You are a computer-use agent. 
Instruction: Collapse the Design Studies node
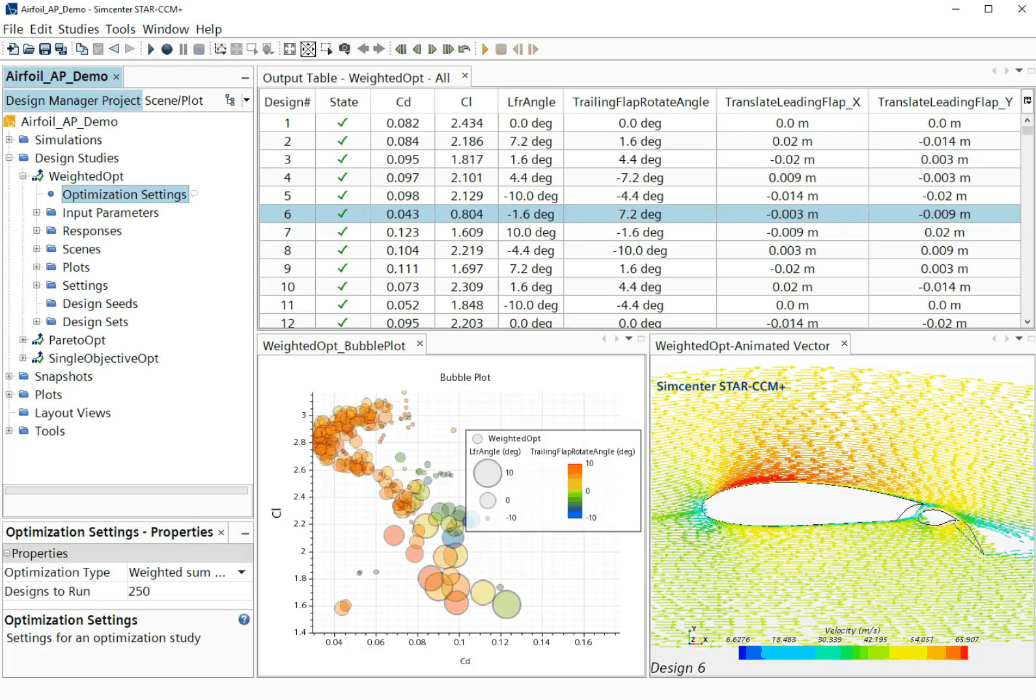point(9,158)
